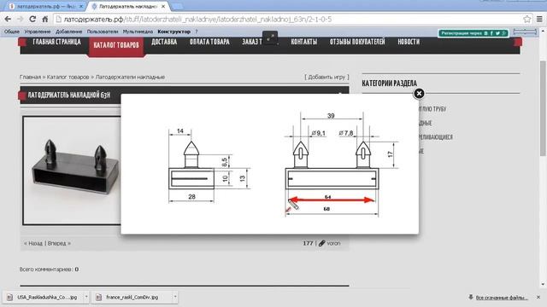
Task: Open dropdown arrow for france_raskl_ComDiv download
Action: point(175,298)
